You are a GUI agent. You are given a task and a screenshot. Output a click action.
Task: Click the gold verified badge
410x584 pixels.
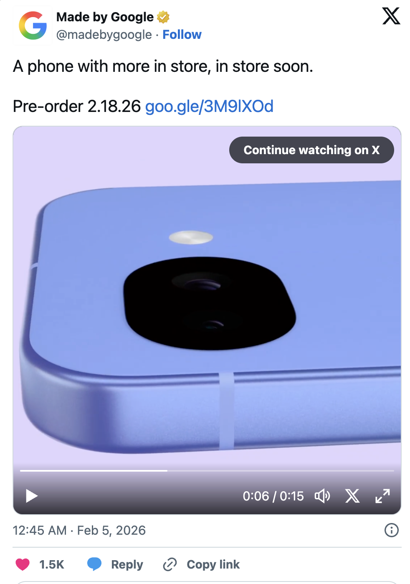click(x=163, y=17)
